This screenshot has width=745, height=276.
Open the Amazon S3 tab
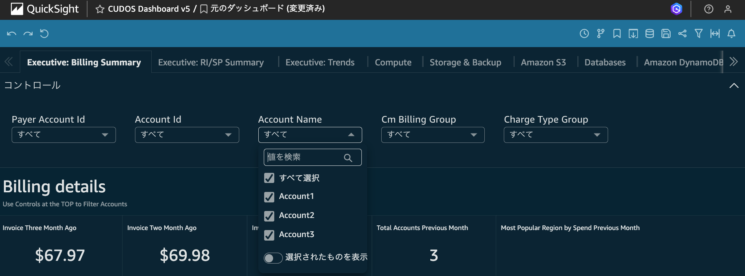coord(543,62)
